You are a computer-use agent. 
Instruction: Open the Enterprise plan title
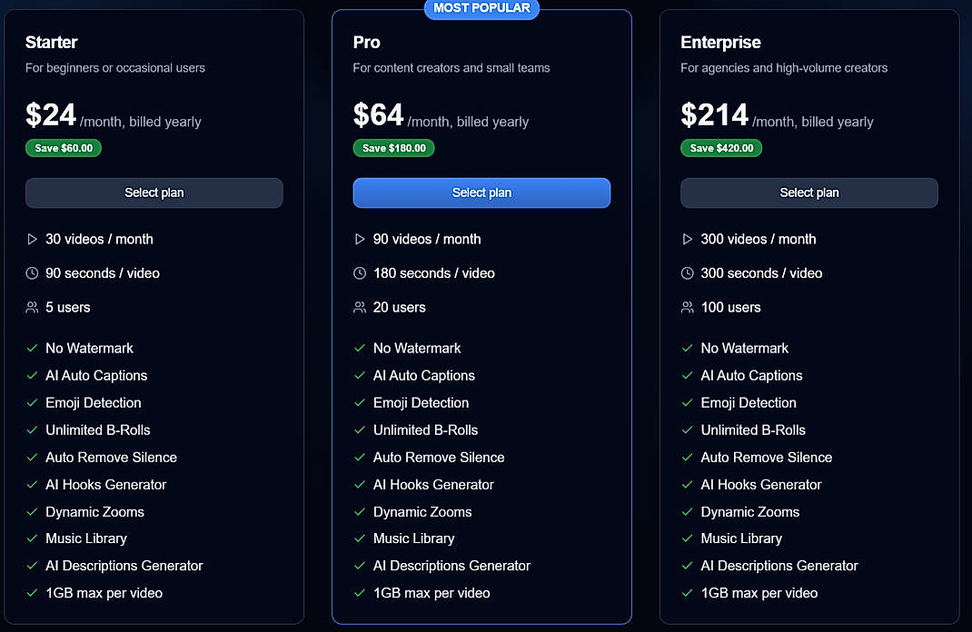[x=720, y=42]
